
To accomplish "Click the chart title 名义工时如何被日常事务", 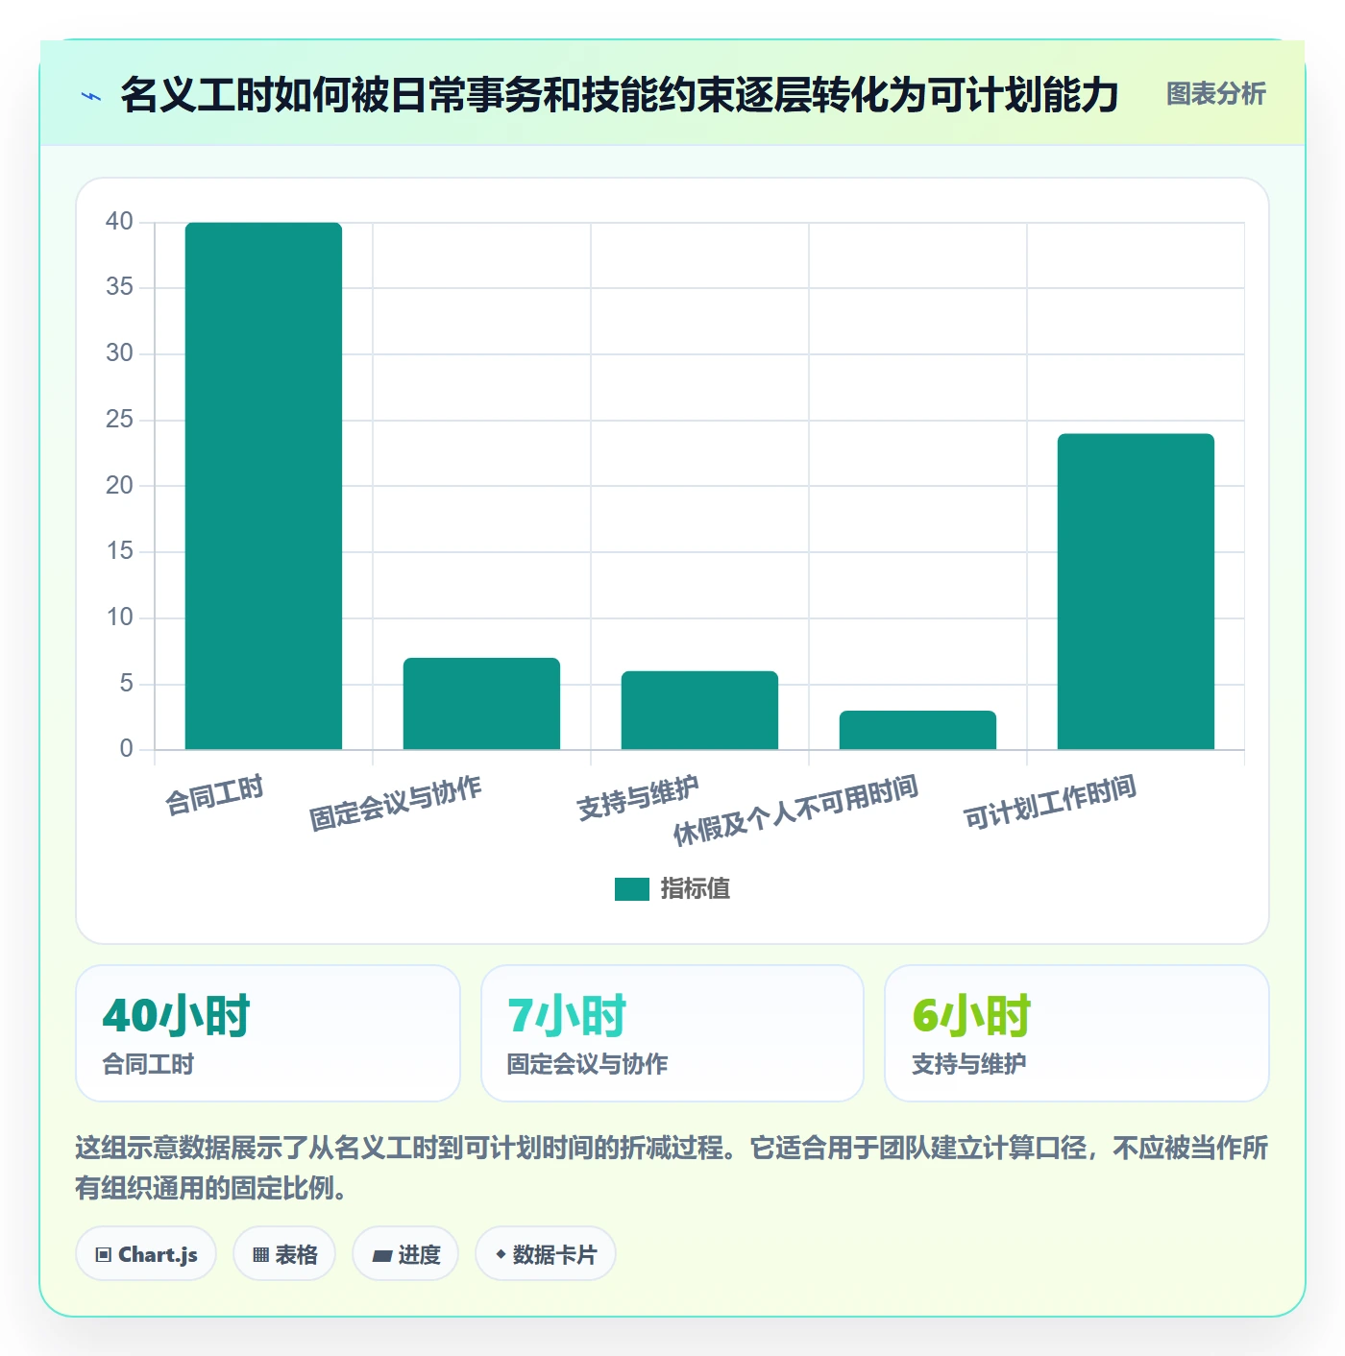I will [x=620, y=95].
